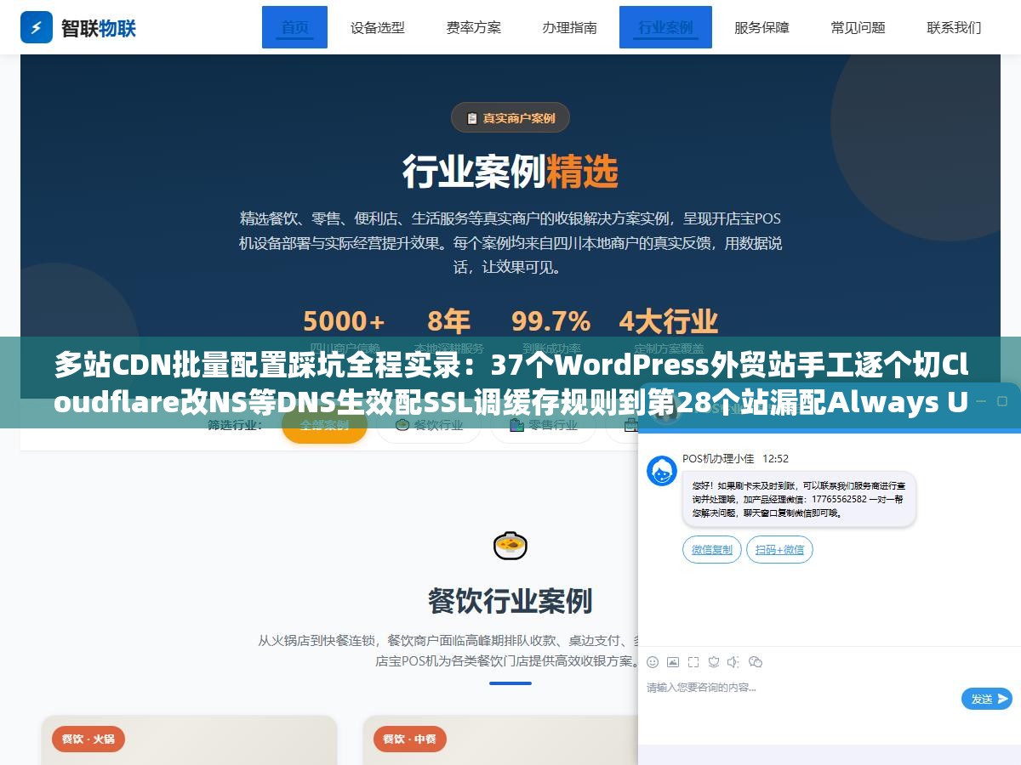Filter cases by 餐饮行业
Viewport: 1021px width, 765px height.
click(429, 425)
